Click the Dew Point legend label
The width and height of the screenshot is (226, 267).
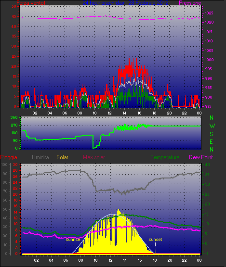tap(201, 157)
